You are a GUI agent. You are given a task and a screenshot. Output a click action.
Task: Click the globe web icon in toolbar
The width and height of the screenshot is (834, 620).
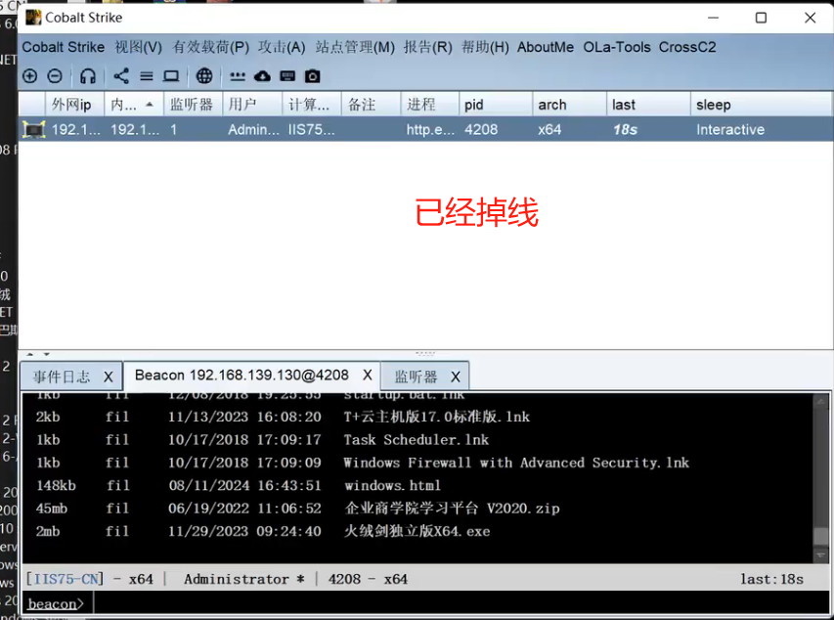pos(204,76)
